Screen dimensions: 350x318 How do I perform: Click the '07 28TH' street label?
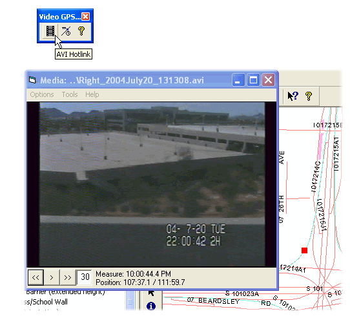click(282, 209)
